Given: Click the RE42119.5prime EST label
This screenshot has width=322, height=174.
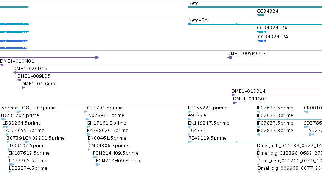Looking at the screenshot, I should [x=207, y=138].
